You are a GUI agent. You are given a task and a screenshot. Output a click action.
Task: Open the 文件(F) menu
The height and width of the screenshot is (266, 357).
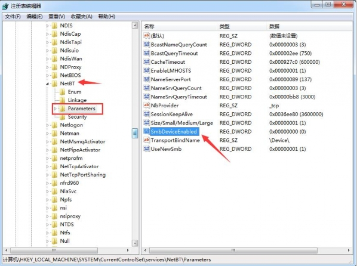13,17
